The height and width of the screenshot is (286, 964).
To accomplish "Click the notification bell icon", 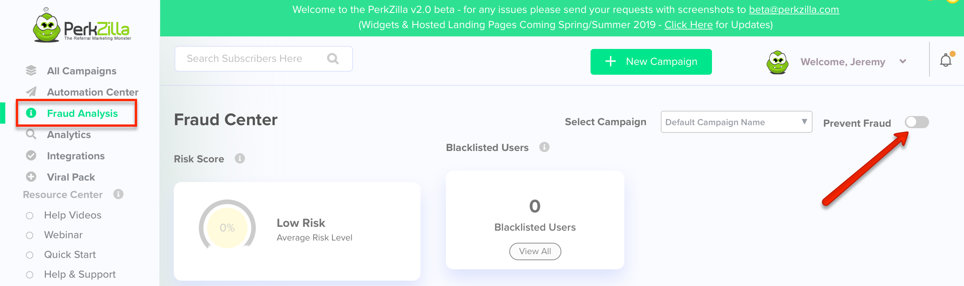I will [x=945, y=61].
